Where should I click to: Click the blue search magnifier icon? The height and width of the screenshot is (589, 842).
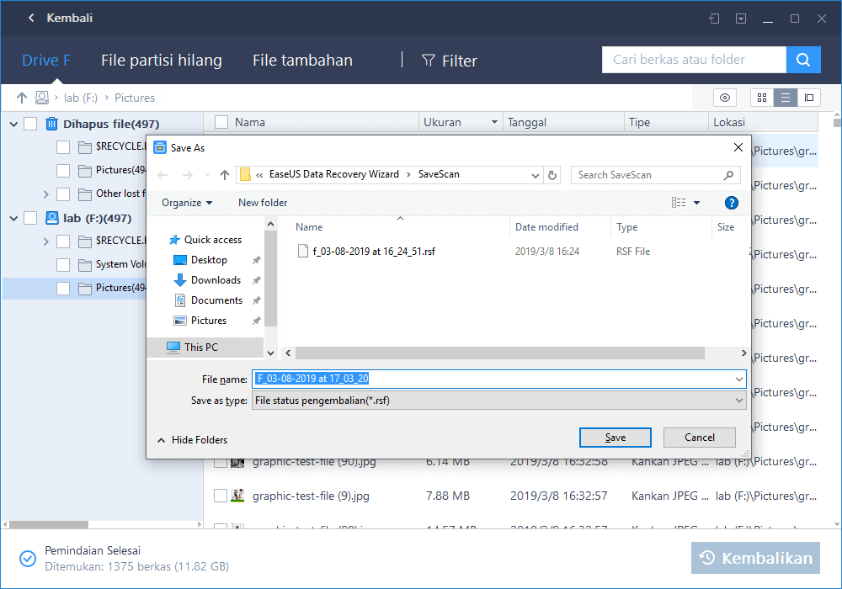803,60
